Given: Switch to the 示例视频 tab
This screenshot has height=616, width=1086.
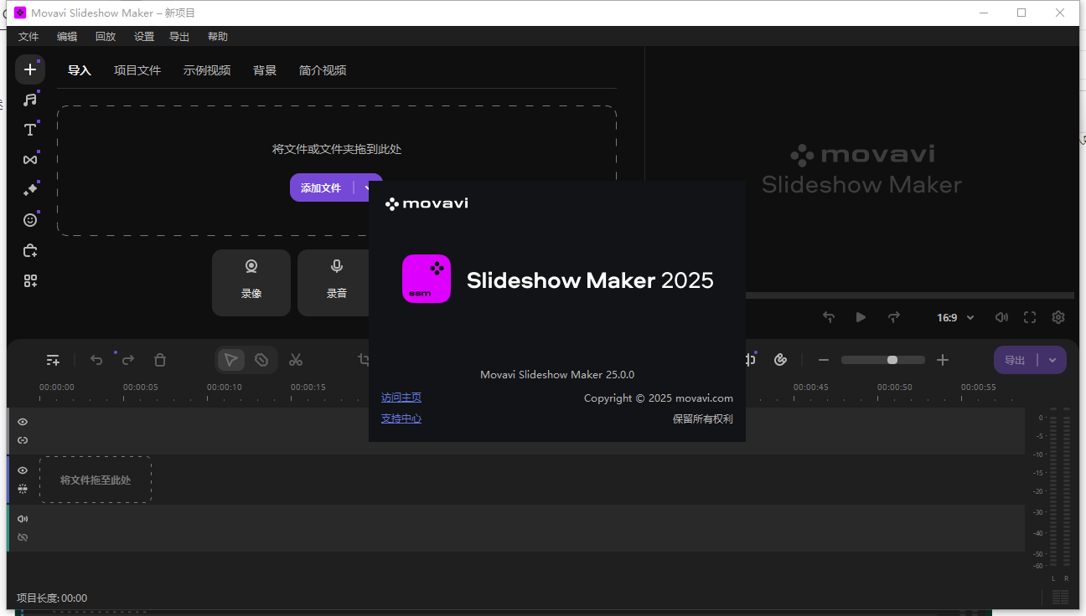Looking at the screenshot, I should 207,70.
